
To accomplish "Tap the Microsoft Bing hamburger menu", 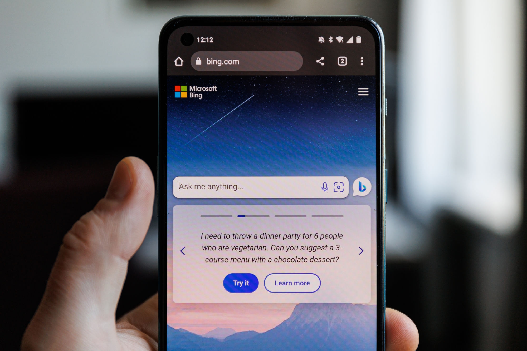I will pos(363,92).
